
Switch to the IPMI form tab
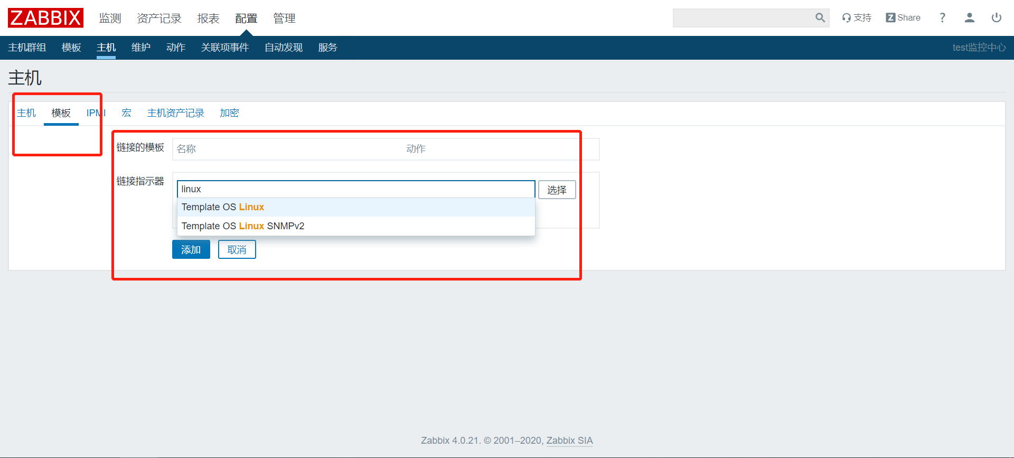point(96,113)
